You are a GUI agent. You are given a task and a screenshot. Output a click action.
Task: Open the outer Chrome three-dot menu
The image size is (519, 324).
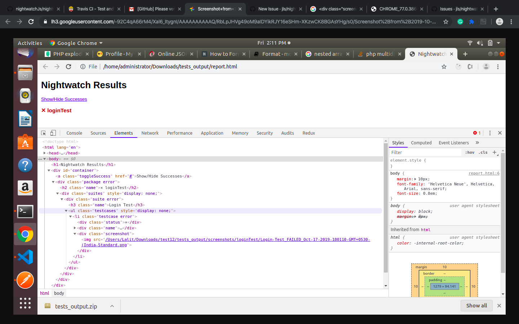(x=511, y=22)
